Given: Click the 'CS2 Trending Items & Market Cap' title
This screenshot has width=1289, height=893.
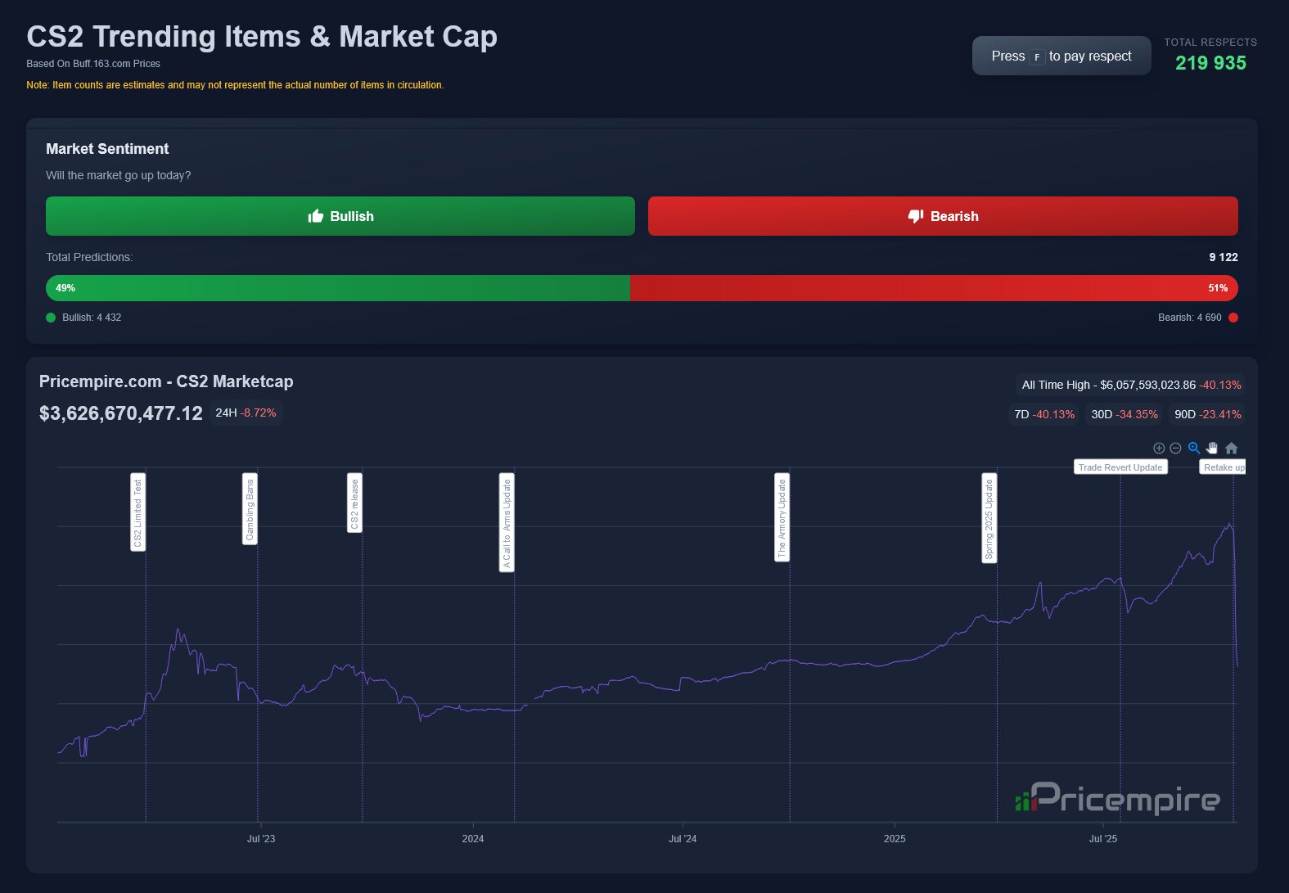Looking at the screenshot, I should click(x=262, y=37).
